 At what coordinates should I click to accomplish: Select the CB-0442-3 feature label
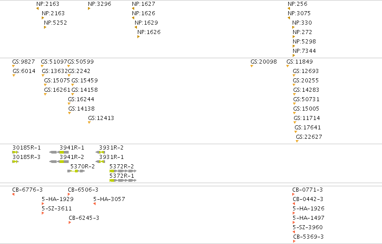coord(308,199)
